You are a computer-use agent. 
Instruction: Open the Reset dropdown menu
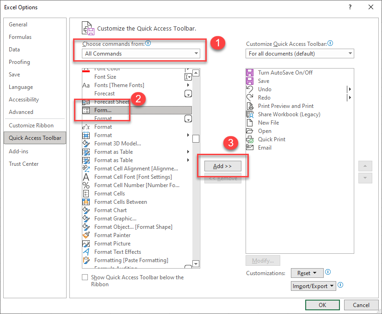pyautogui.click(x=307, y=273)
